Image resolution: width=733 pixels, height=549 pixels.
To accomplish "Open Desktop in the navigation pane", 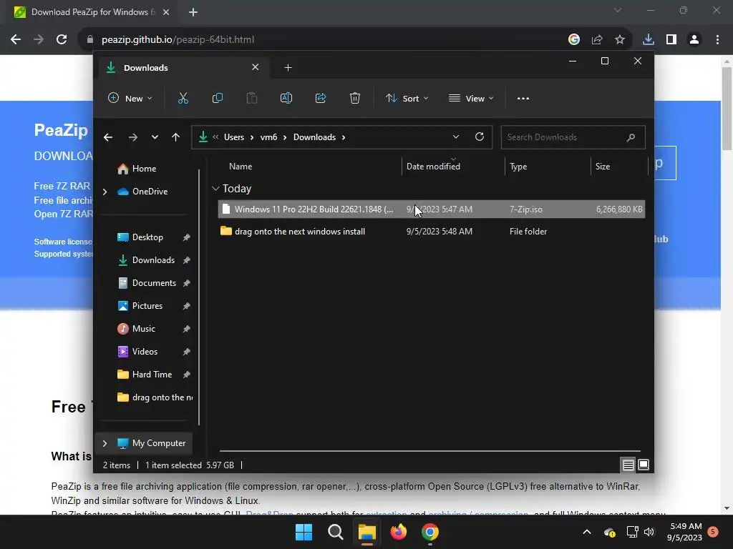I will point(147,237).
